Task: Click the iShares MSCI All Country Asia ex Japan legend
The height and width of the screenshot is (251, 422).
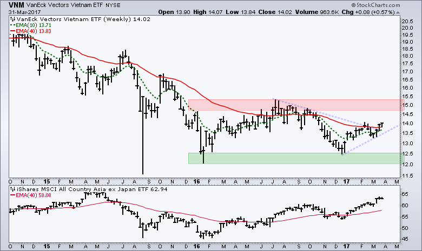Action: (92, 189)
